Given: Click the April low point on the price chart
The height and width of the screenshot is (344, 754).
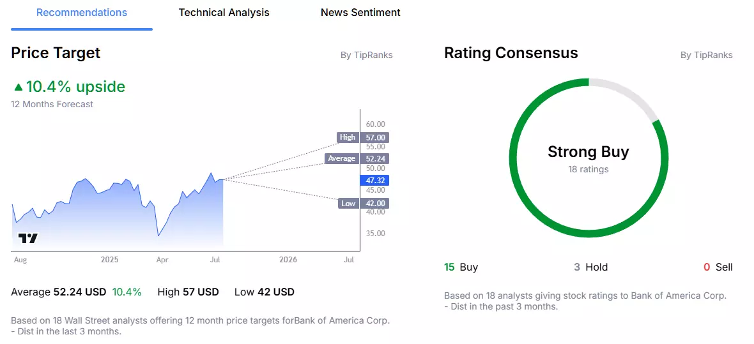Looking at the screenshot, I should point(158,236).
